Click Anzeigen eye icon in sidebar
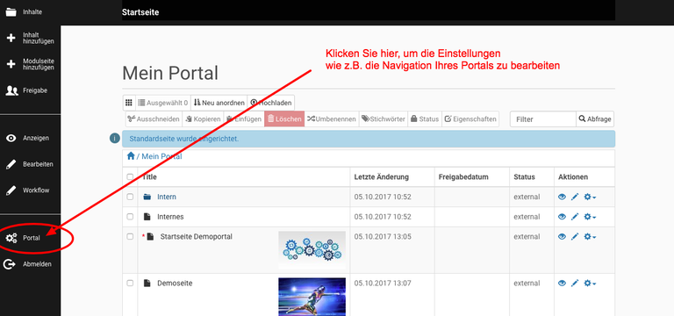This screenshot has height=316, width=674. point(11,138)
